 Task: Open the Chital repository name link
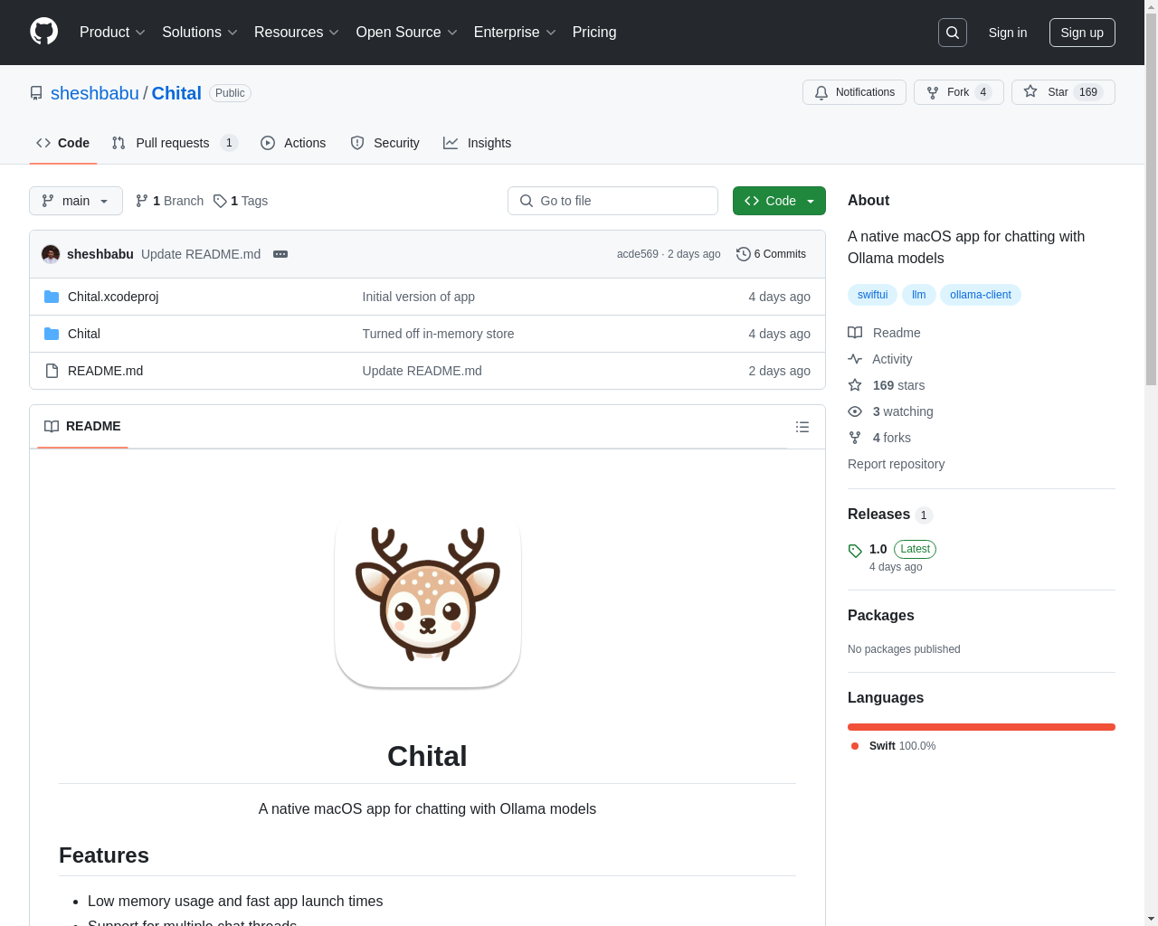pos(176,93)
